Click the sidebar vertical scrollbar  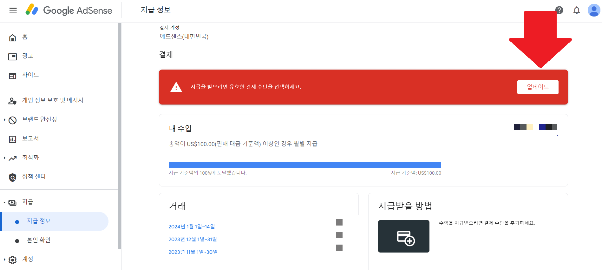point(120,136)
